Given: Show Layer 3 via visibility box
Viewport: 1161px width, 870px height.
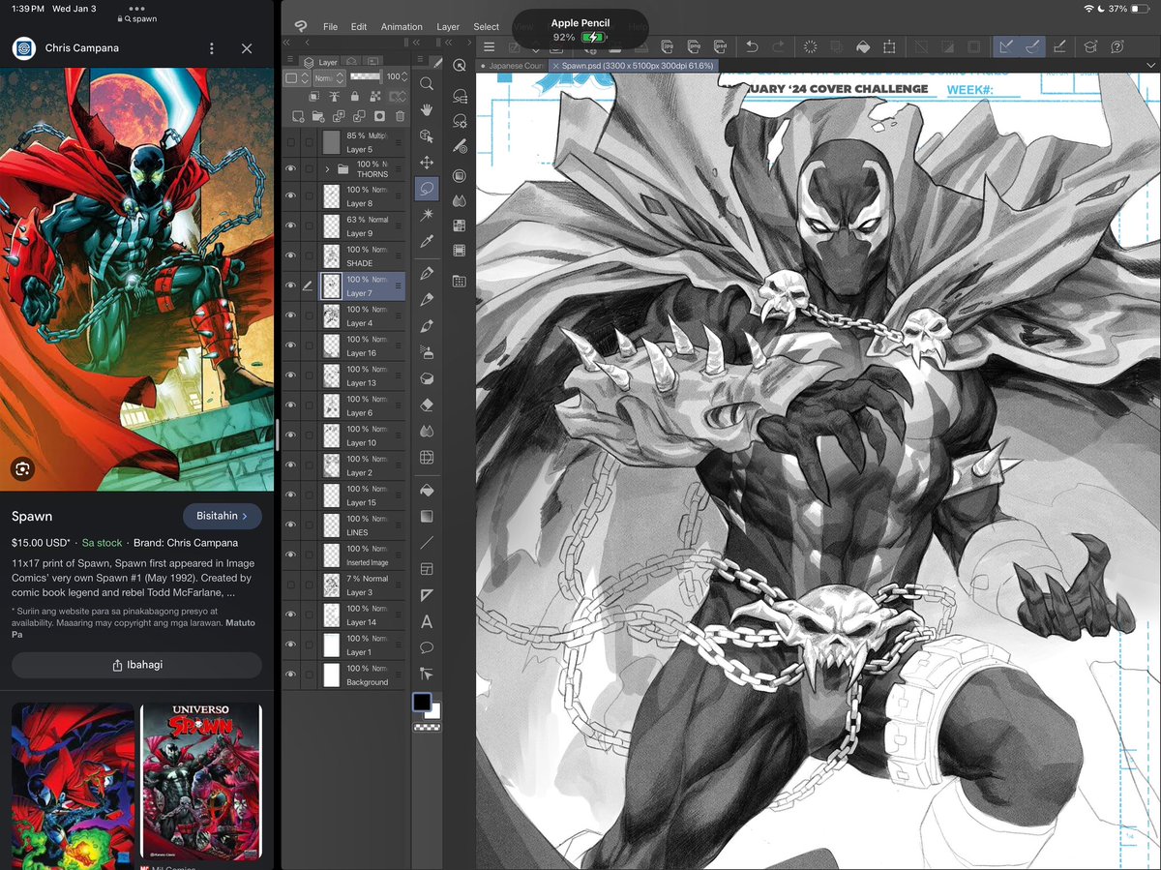Looking at the screenshot, I should pyautogui.click(x=291, y=585).
